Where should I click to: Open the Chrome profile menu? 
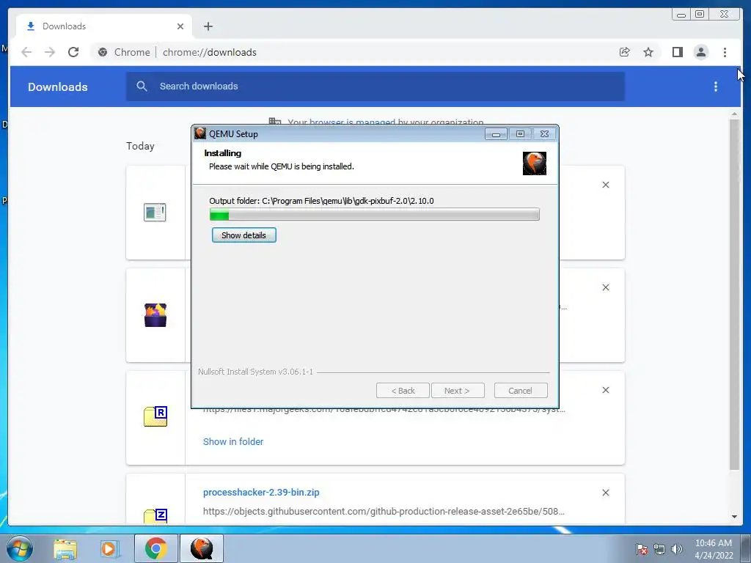[x=700, y=52]
